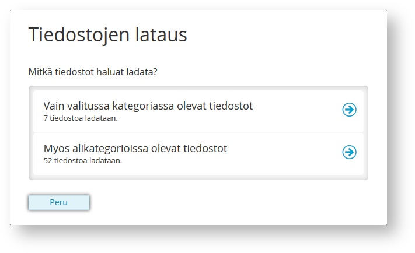Image resolution: width=415 pixels, height=253 pixels.
Task: Click the word "lataus" in the title
Action: click(x=161, y=34)
